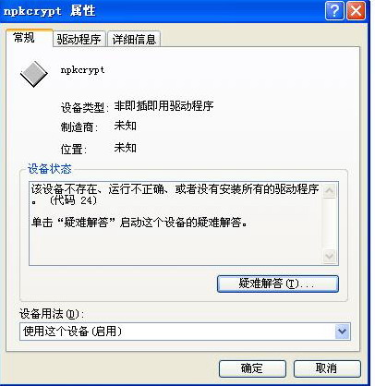Click the 使用这个设备(启用) combo box field

pos(185,332)
